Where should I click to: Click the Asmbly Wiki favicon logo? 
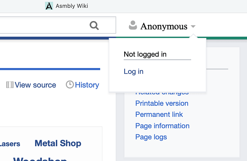pos(49,6)
